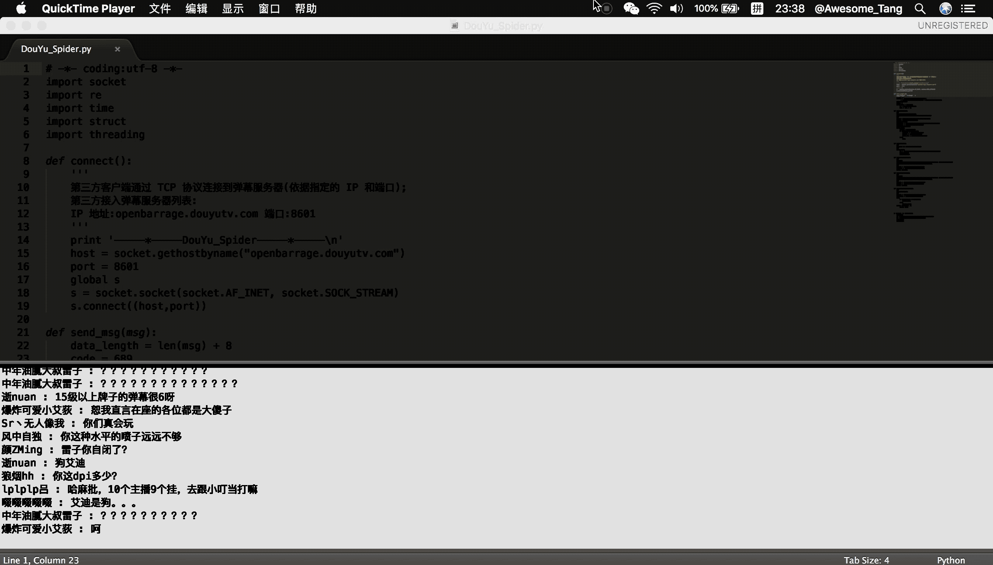Click the 'import threading' code line

(x=95, y=135)
